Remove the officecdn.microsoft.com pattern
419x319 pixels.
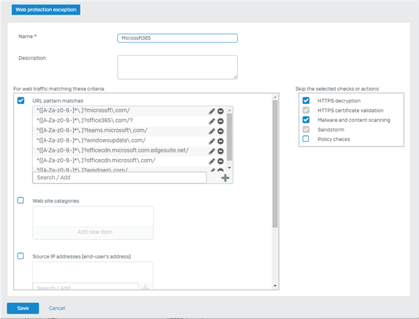tap(220, 160)
